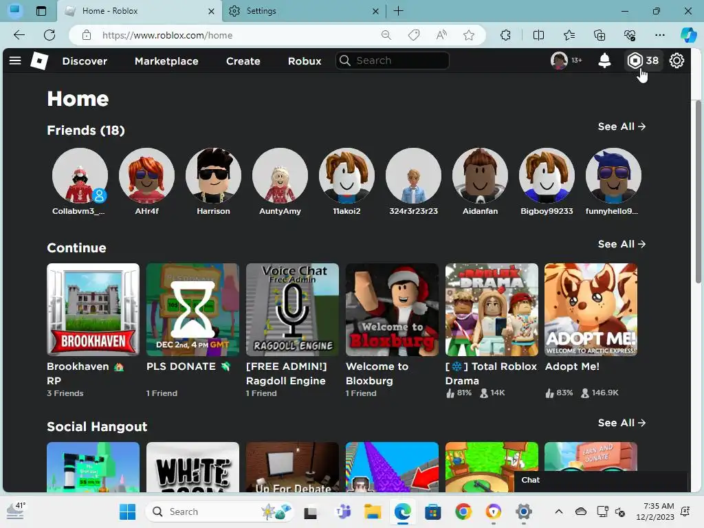Open Browser essentials heart icon
Screen dimensions: 704x528
[x=630, y=35]
